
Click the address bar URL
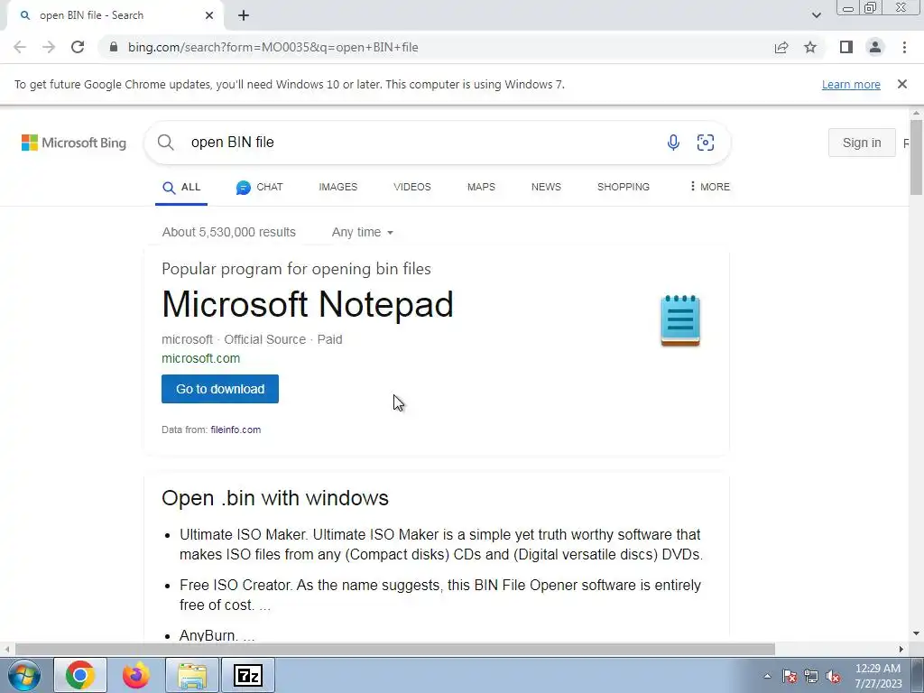point(273,47)
